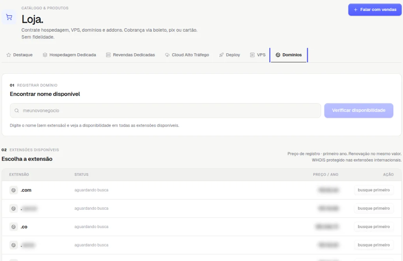
Task: Click busque primeiro in the .com row
Action: (374, 190)
